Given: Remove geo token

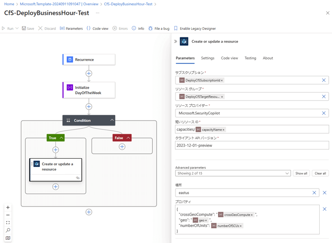Looking at the screenshot, I should [206, 221].
